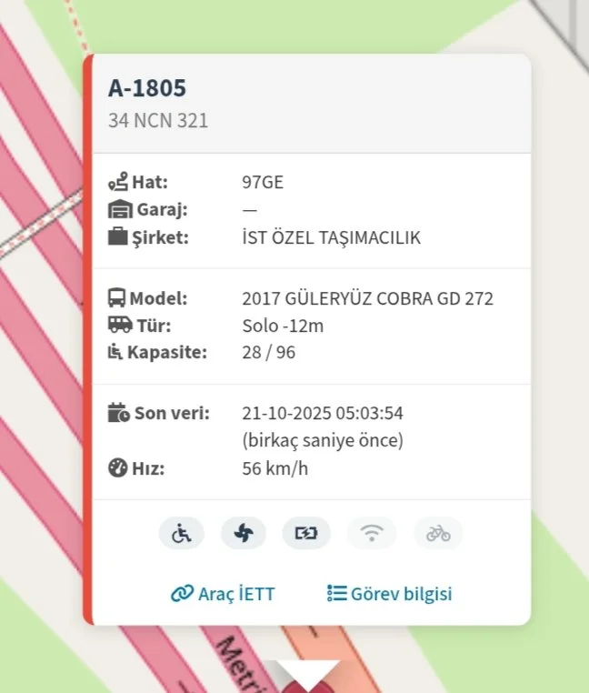Click the A-1805 vehicle code heading

[x=147, y=88]
